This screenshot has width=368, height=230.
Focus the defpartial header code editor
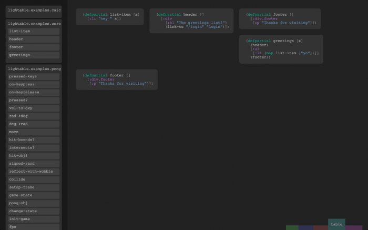(x=191, y=21)
